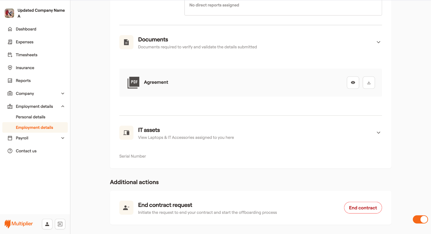Open the user profile icon in sidebar footer
This screenshot has height=234, width=431.
click(x=47, y=224)
